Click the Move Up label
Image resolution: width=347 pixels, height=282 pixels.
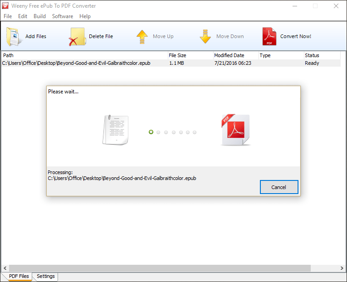[x=163, y=36]
